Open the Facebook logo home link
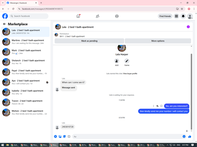197x147 pixels. click(5, 16)
